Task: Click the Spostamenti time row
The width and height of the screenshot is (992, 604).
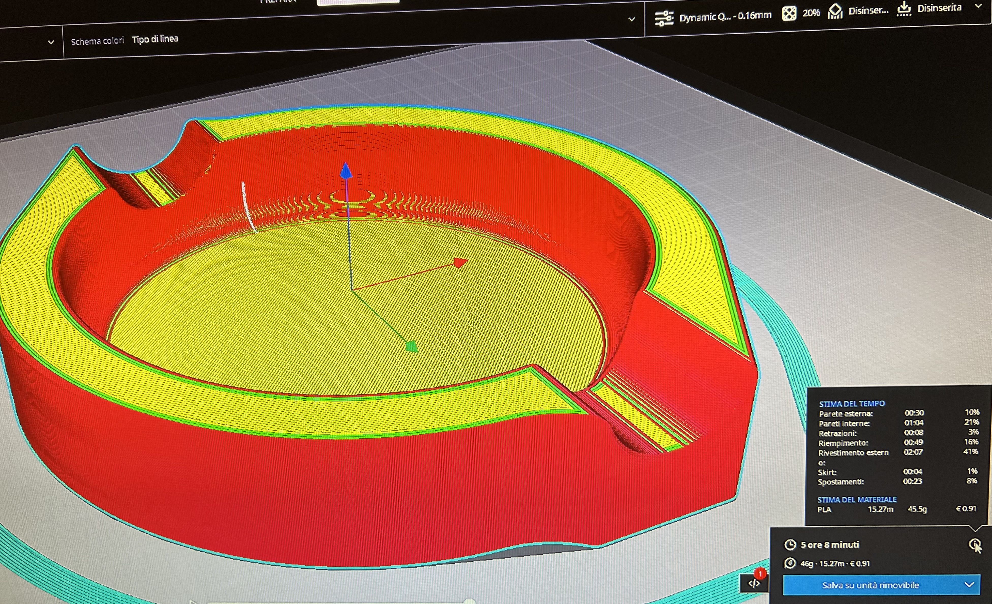Action: pos(898,481)
